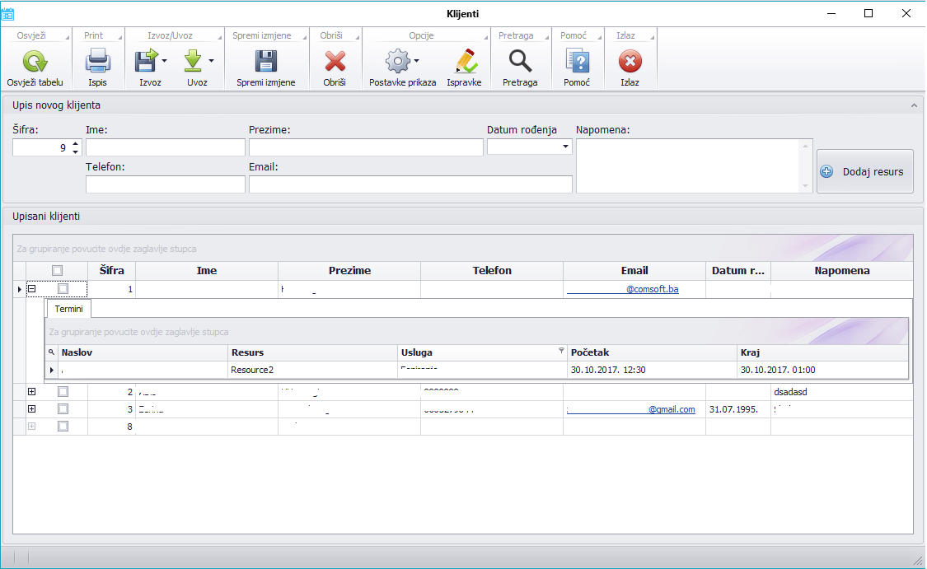Click the Dodaj resurs button

tap(865, 171)
